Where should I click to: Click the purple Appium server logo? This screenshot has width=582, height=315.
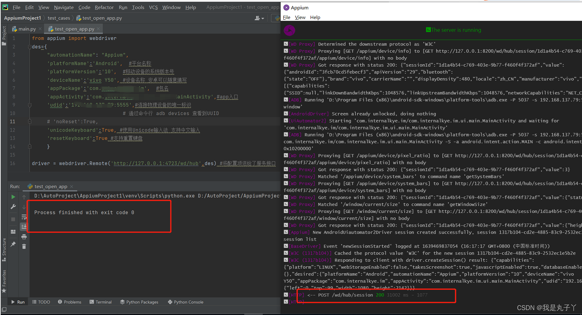[x=289, y=30]
